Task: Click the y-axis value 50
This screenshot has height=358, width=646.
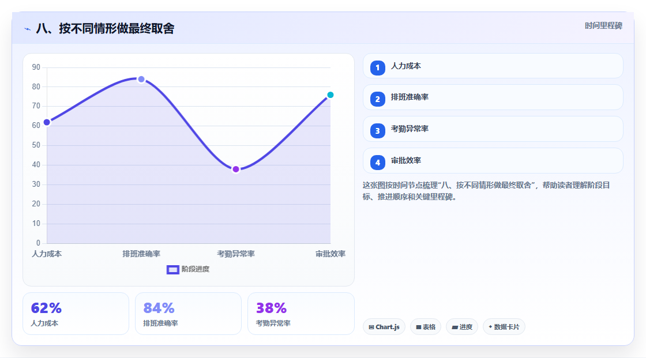Action: 36,145
